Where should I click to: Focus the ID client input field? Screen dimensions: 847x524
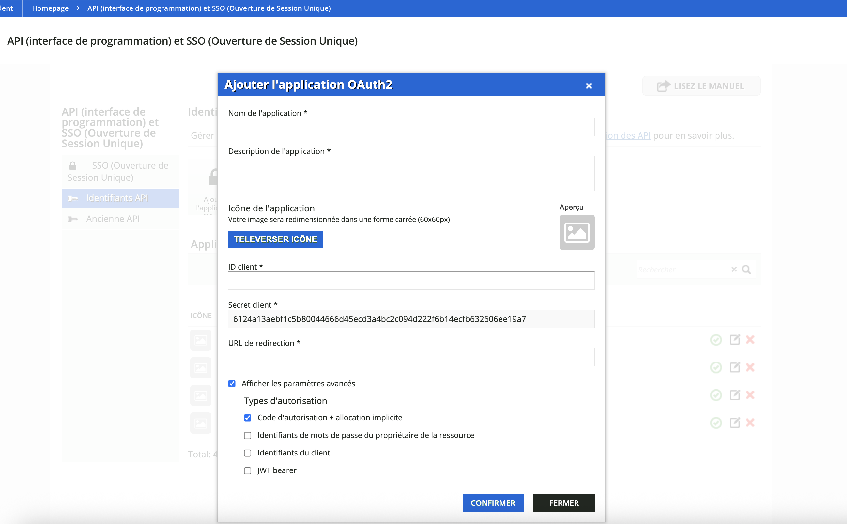(411, 280)
